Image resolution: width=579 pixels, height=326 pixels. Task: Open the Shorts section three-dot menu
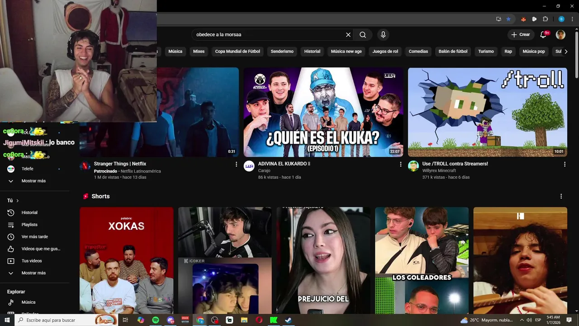coord(561,197)
